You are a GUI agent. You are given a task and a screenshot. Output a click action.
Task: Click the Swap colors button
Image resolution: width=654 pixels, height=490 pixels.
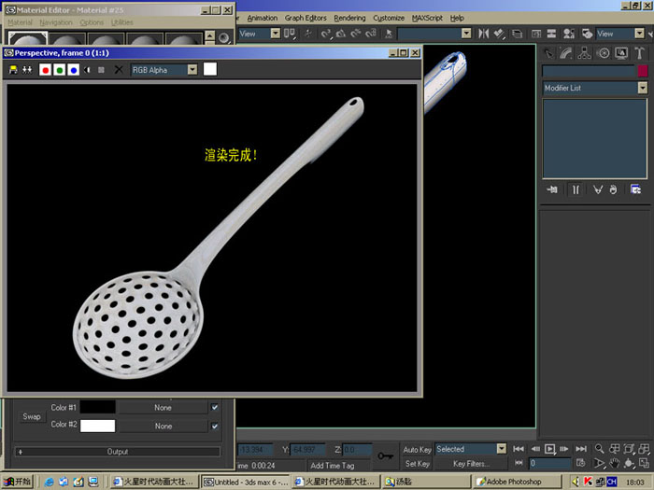pos(32,416)
